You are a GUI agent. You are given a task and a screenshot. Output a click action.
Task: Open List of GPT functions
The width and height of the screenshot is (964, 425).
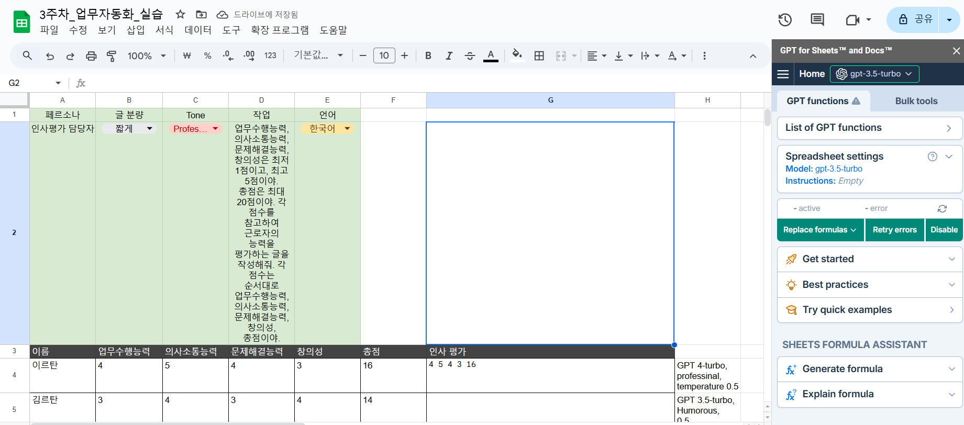pos(870,128)
